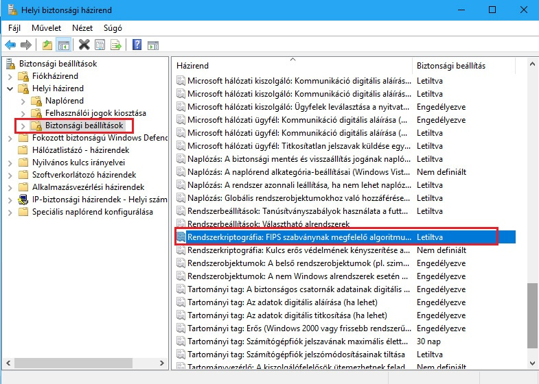
Task: Select the Rendszerkriptográfia FIPS policy row
Action: point(297,237)
